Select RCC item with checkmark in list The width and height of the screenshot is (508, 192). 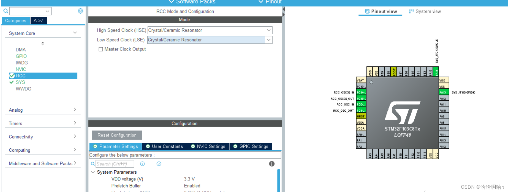point(21,76)
